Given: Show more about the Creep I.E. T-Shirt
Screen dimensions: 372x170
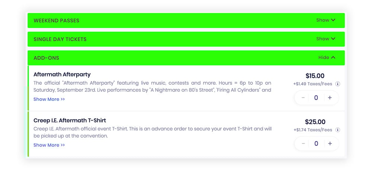Looking at the screenshot, I should pos(49,145).
